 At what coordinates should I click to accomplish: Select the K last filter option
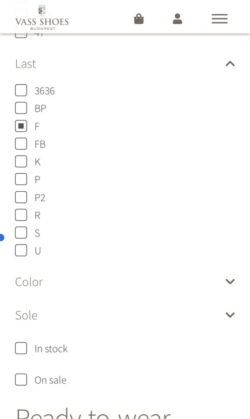coord(21,162)
